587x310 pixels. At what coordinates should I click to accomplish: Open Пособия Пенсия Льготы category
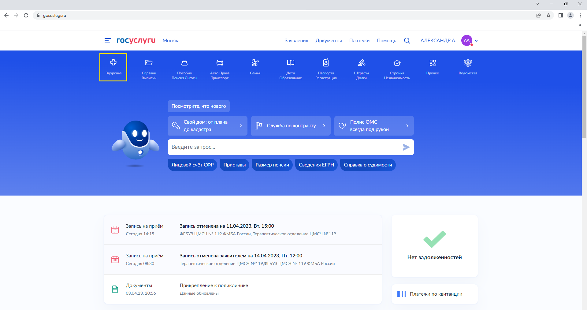pyautogui.click(x=184, y=69)
